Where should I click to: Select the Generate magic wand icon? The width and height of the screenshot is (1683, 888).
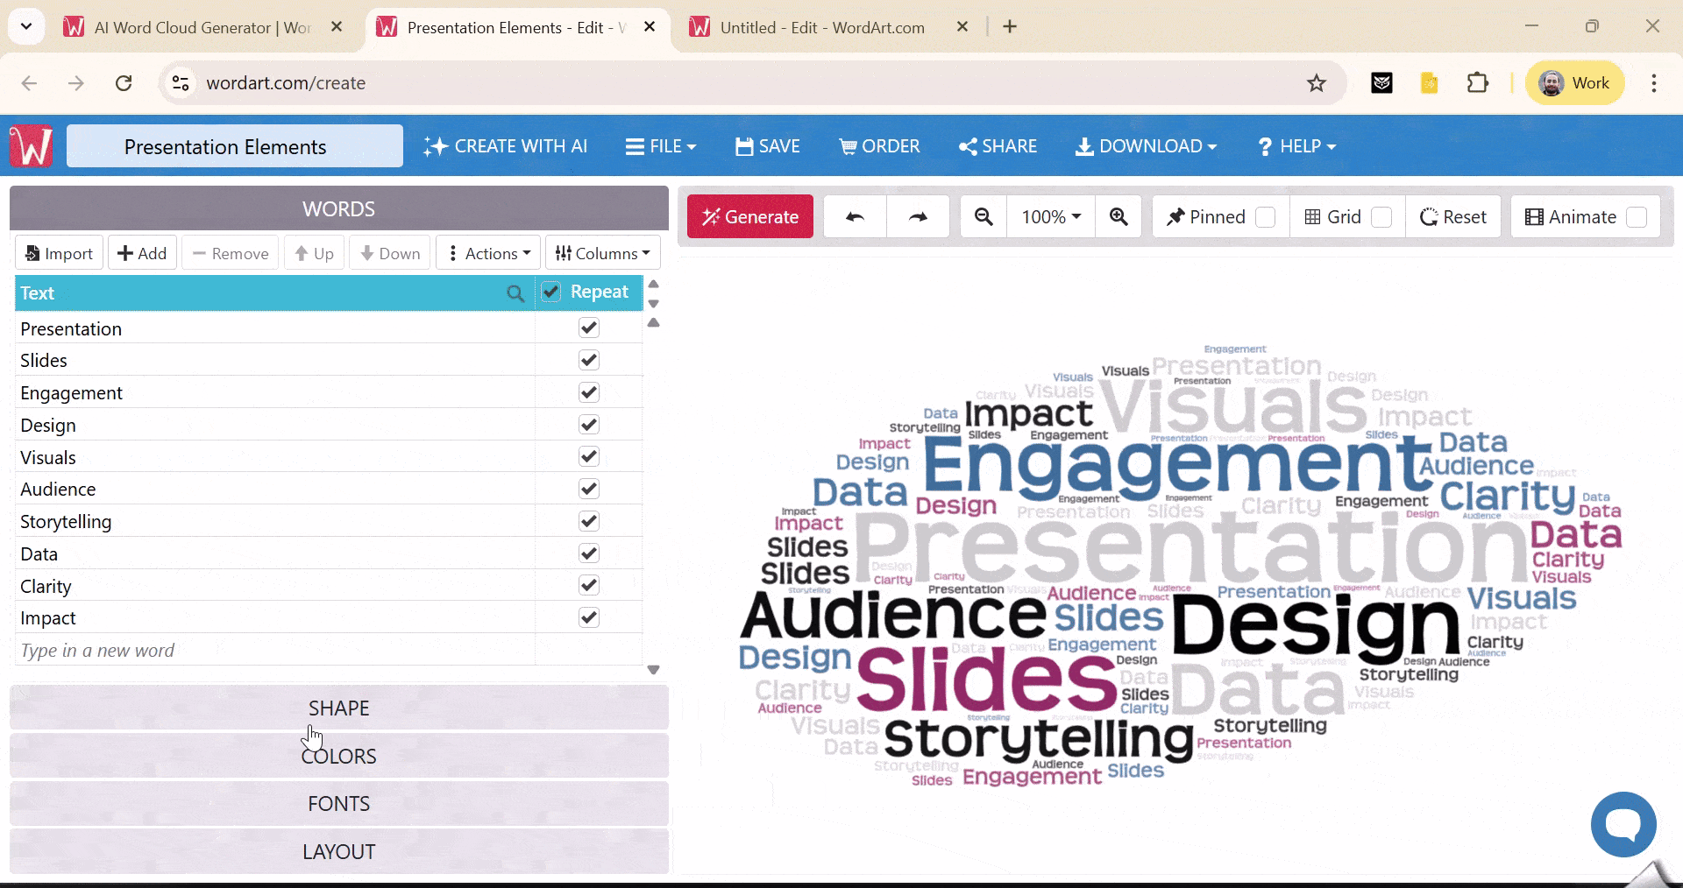pos(714,216)
